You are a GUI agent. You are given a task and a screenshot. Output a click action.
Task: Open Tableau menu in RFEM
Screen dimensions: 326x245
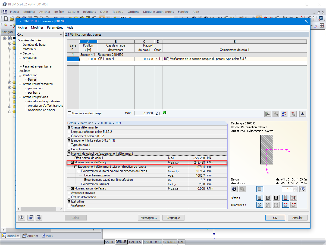118,12
